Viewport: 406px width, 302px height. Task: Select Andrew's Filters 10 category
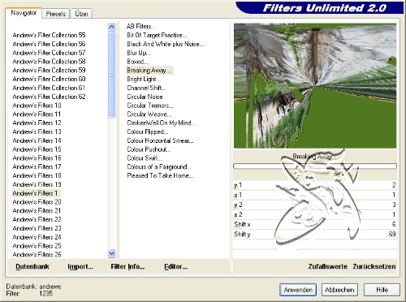click(x=37, y=106)
